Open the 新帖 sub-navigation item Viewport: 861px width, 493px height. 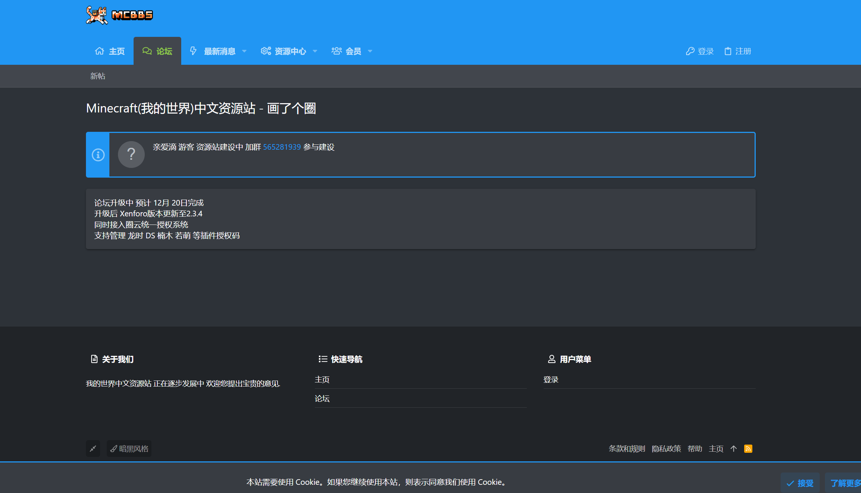coord(97,76)
